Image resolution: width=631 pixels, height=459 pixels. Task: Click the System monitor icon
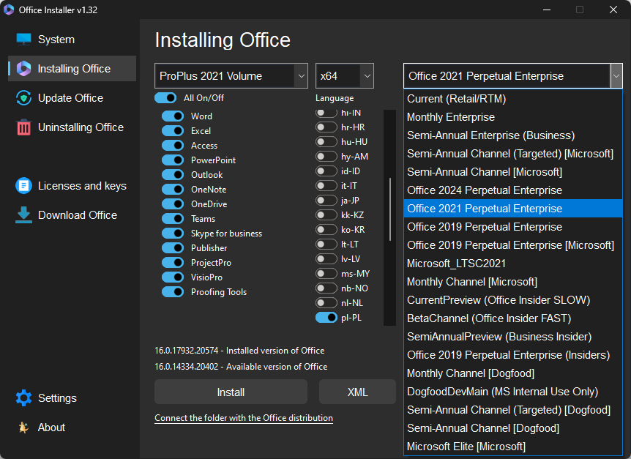point(23,39)
